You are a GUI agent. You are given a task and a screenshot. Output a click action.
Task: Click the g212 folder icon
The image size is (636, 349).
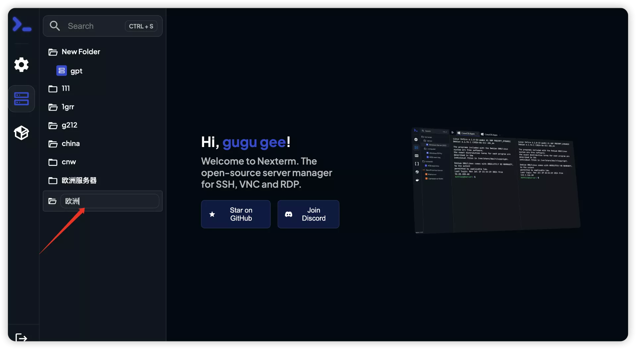coord(53,125)
